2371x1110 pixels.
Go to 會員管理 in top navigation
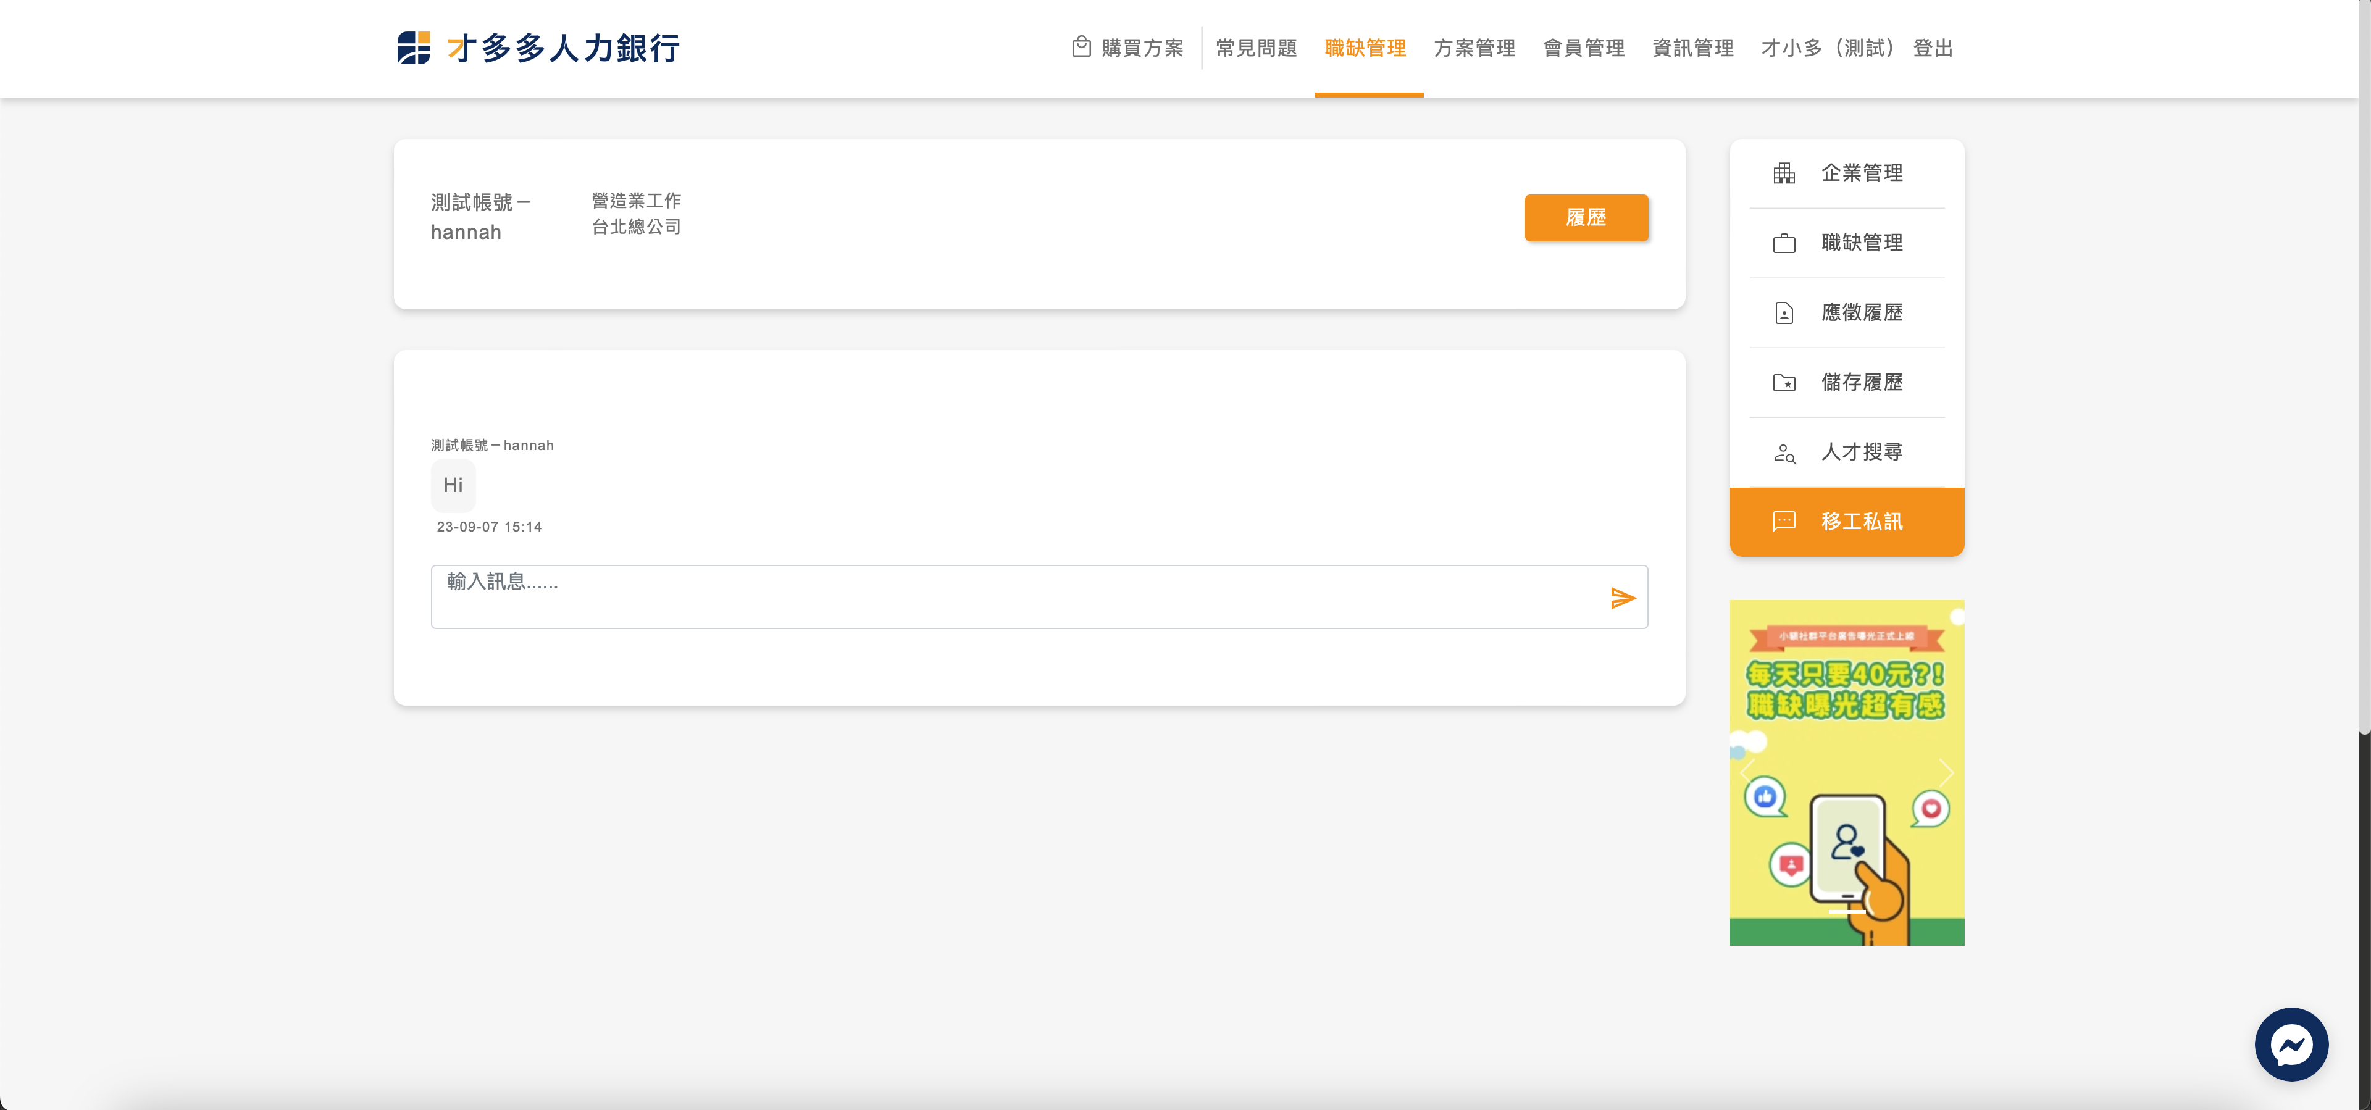point(1583,48)
